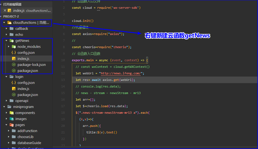Collapse the 打开的编辑器 section

(x=1, y=4)
